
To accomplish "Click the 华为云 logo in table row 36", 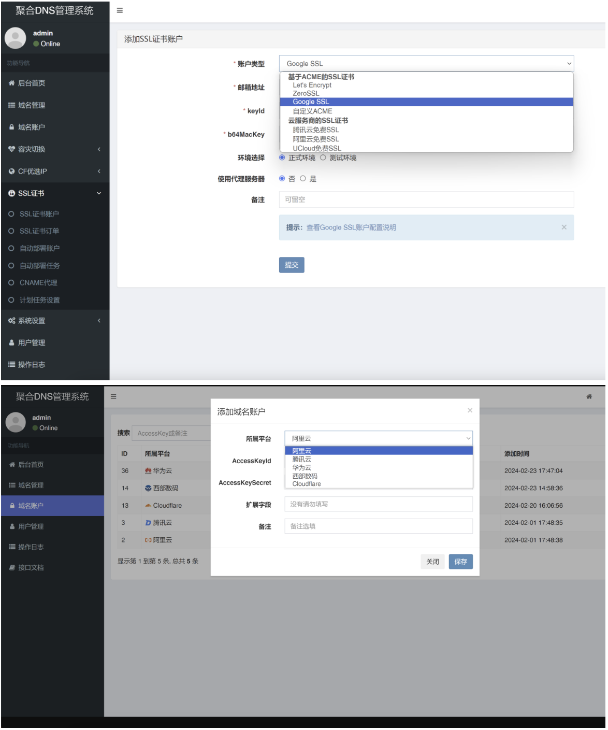I will click(148, 471).
